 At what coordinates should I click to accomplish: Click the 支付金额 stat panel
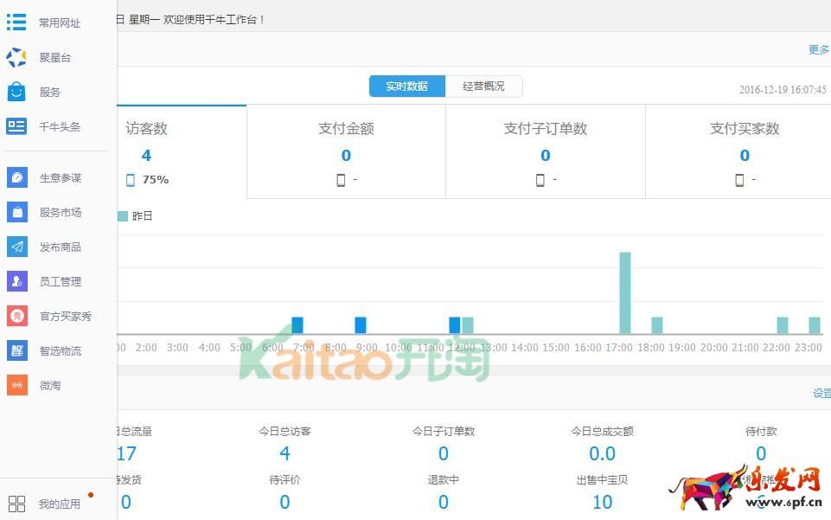click(346, 151)
